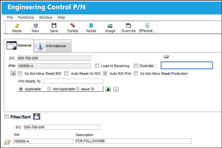Click the floppy disk icon next to Filter/Sort
Screen dimensions: 222x148
(37, 117)
